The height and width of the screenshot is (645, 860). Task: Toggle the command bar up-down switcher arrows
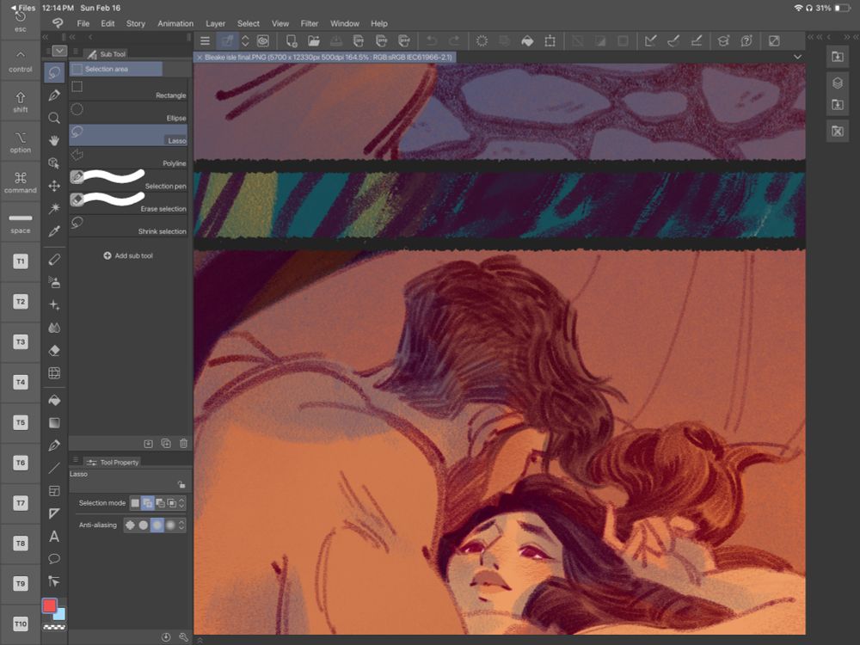[245, 41]
